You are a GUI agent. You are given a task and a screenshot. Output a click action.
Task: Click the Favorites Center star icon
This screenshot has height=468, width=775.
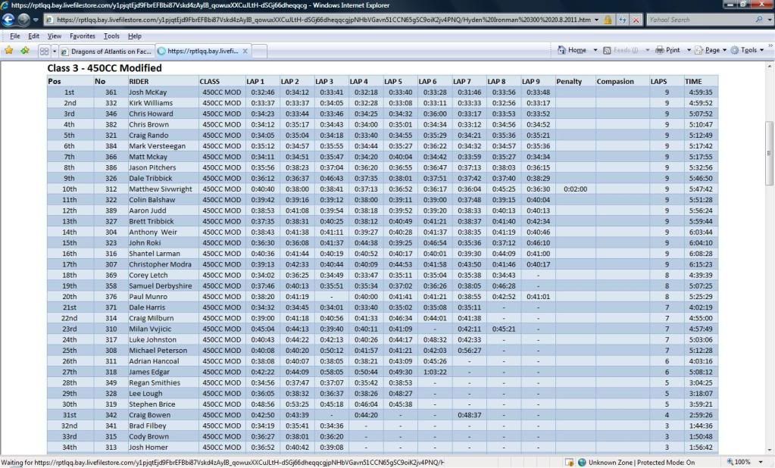[x=9, y=51]
